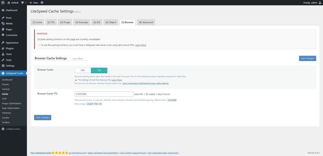
Task: Open the Crawler submenu item
Action: [6, 118]
